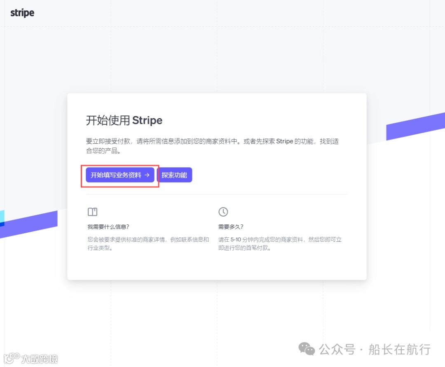The width and height of the screenshot is (445, 367).
Task: Click the 探索功能 button
Action: coord(174,175)
